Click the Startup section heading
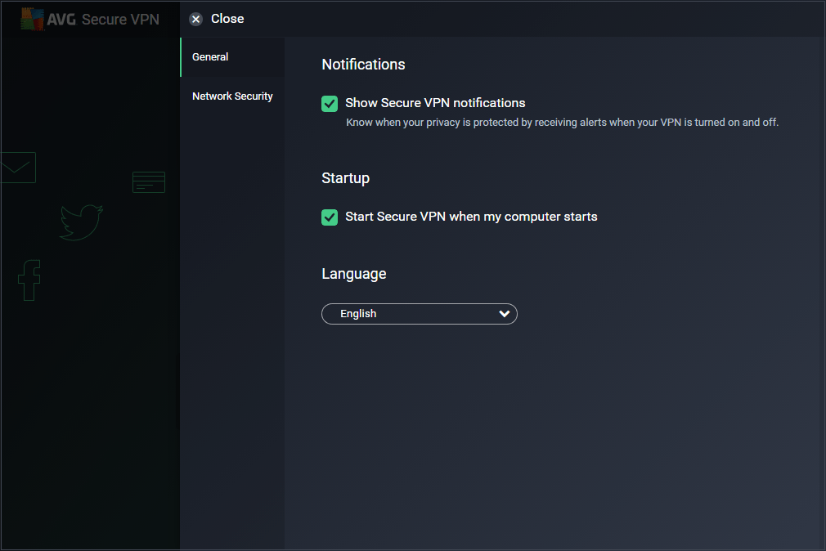The height and width of the screenshot is (551, 826). [x=343, y=177]
